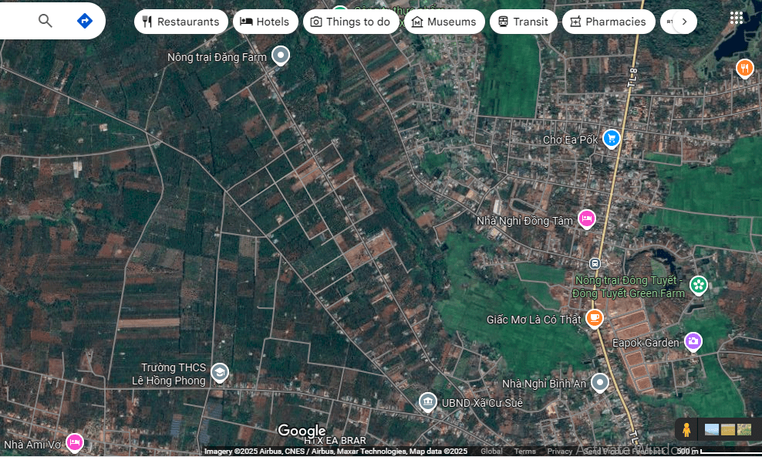The width and height of the screenshot is (762, 467).
Task: Show Things to do on the map
Action: click(351, 22)
